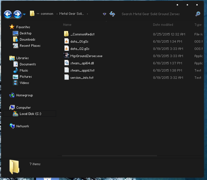Click date 6/18/2015 1:37 PM
The width and height of the screenshot is (207, 180).
(x=167, y=63)
